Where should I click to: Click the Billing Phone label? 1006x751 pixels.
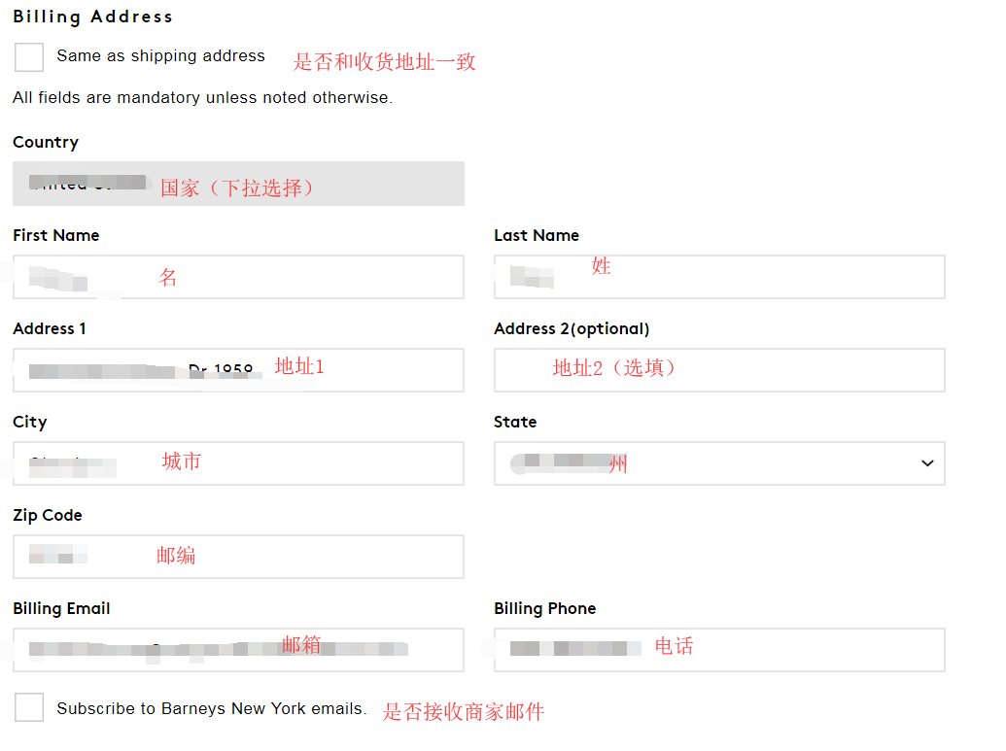pyautogui.click(x=544, y=608)
